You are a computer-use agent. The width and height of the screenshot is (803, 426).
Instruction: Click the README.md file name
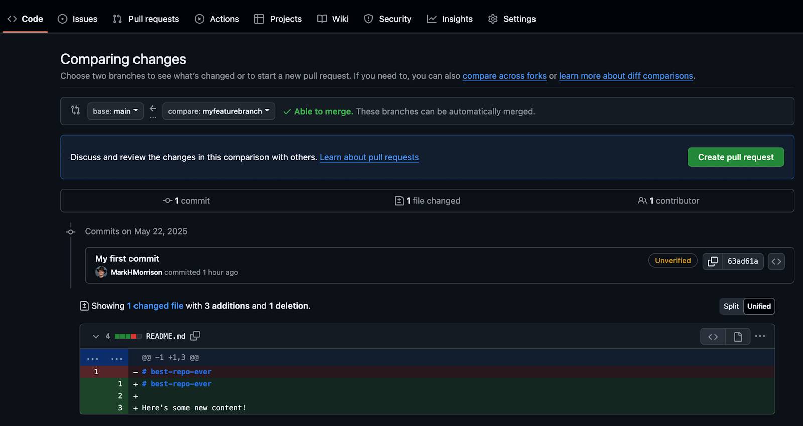[x=165, y=336]
